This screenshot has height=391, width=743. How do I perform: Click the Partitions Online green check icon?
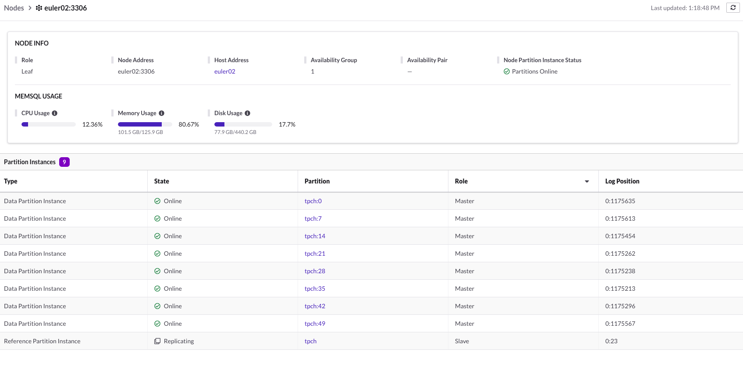click(x=507, y=71)
